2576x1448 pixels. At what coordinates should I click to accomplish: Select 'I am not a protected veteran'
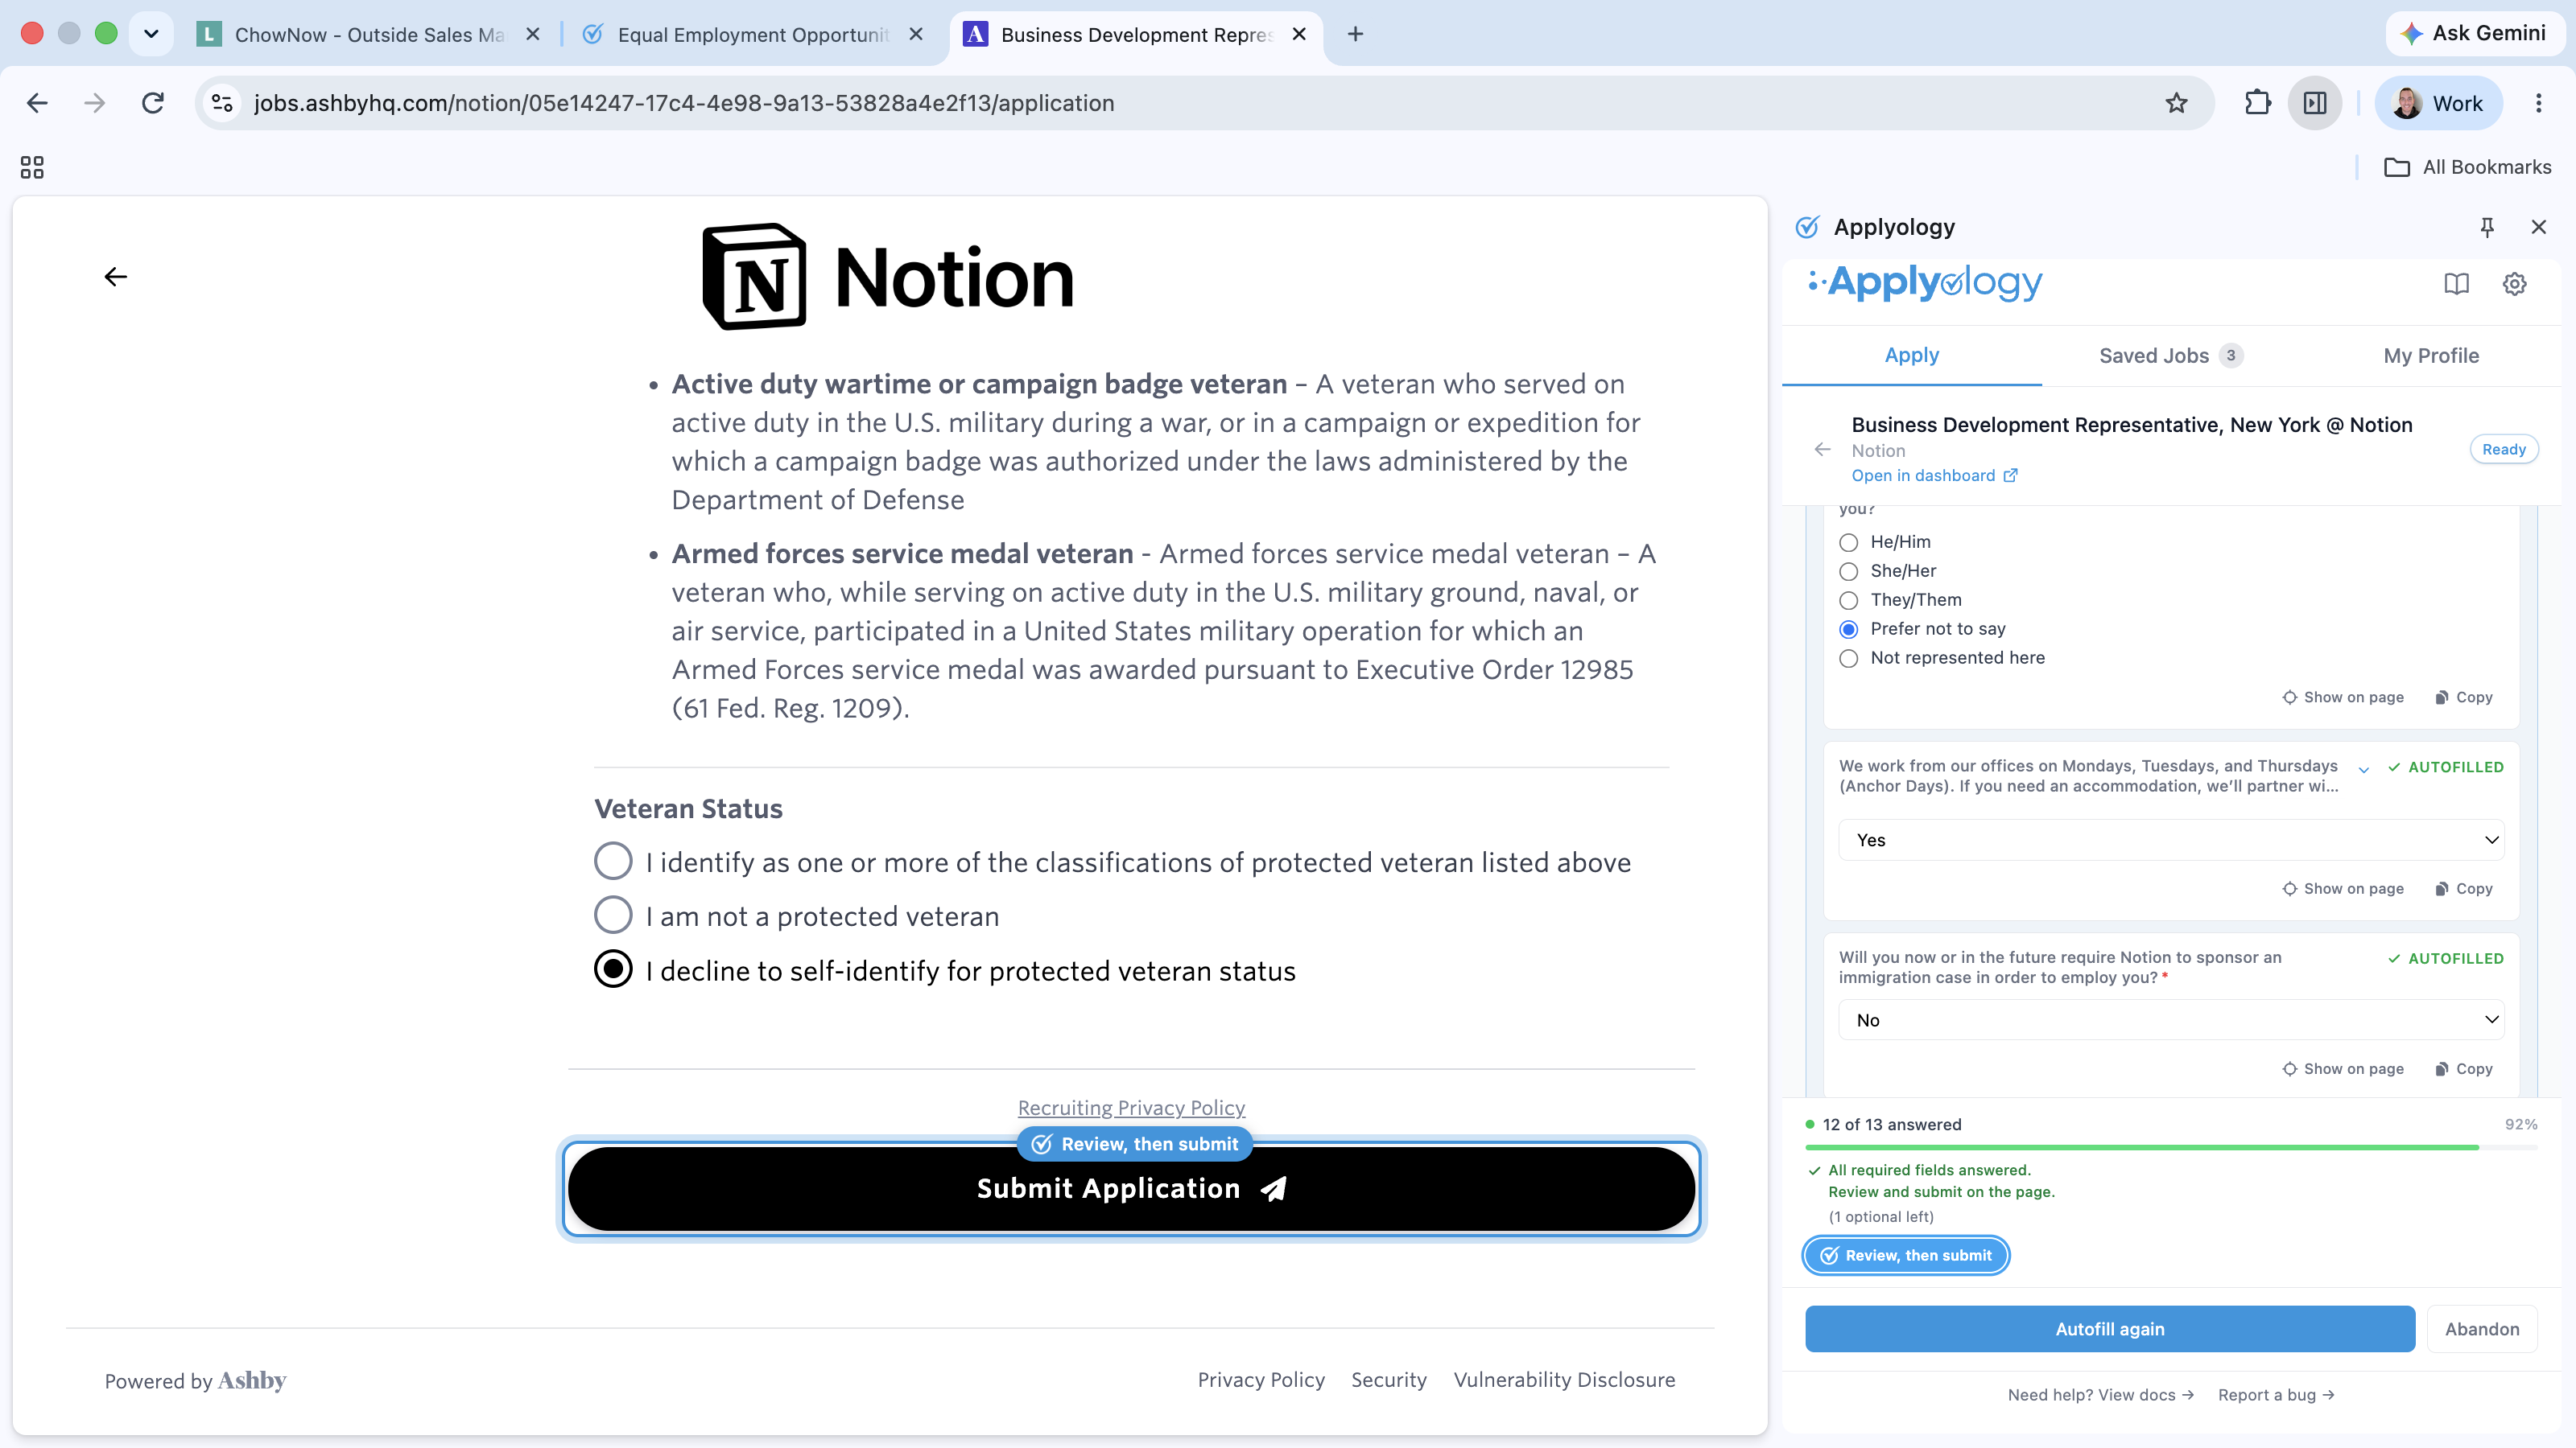point(613,915)
